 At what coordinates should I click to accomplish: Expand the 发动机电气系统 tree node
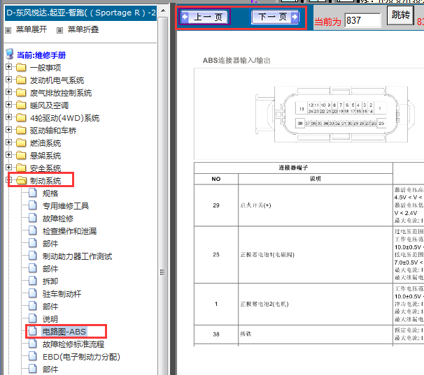[8, 80]
